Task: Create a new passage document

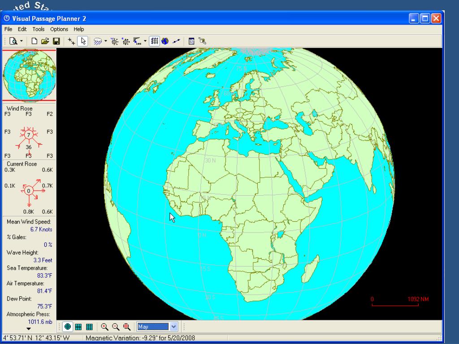Action: click(x=34, y=41)
